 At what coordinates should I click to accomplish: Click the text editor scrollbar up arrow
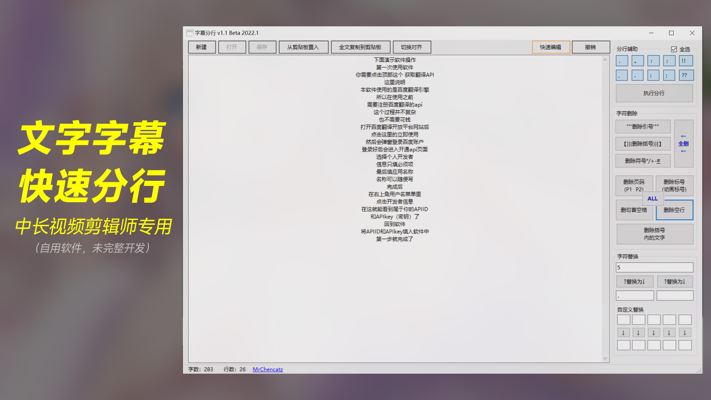point(605,60)
